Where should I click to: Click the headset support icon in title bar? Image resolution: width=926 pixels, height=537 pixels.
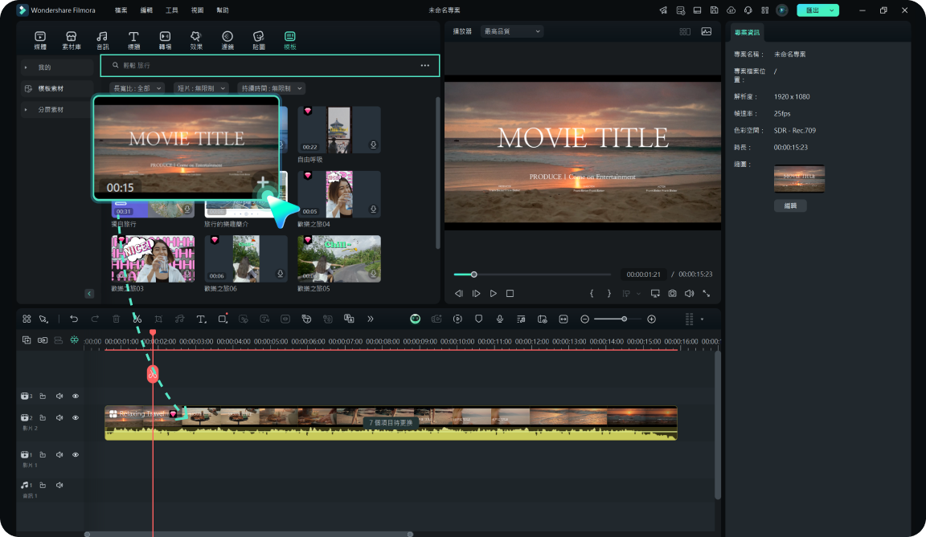(x=748, y=10)
